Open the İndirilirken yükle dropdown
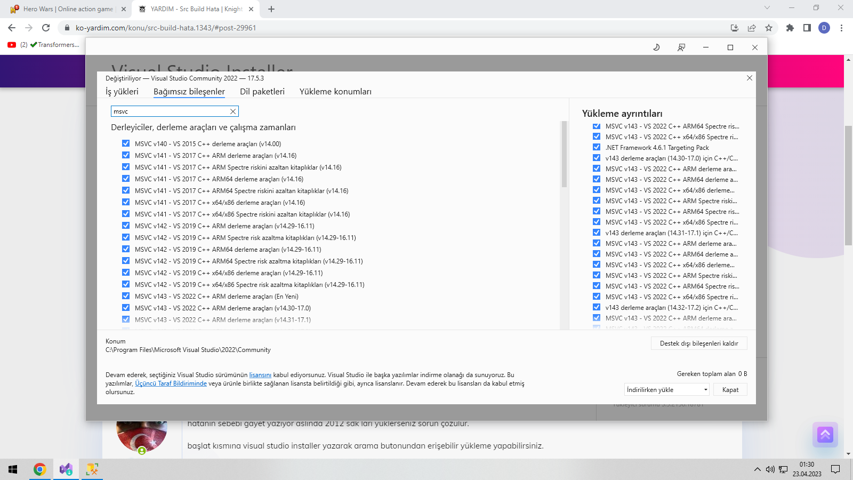The image size is (853, 480). tap(667, 389)
